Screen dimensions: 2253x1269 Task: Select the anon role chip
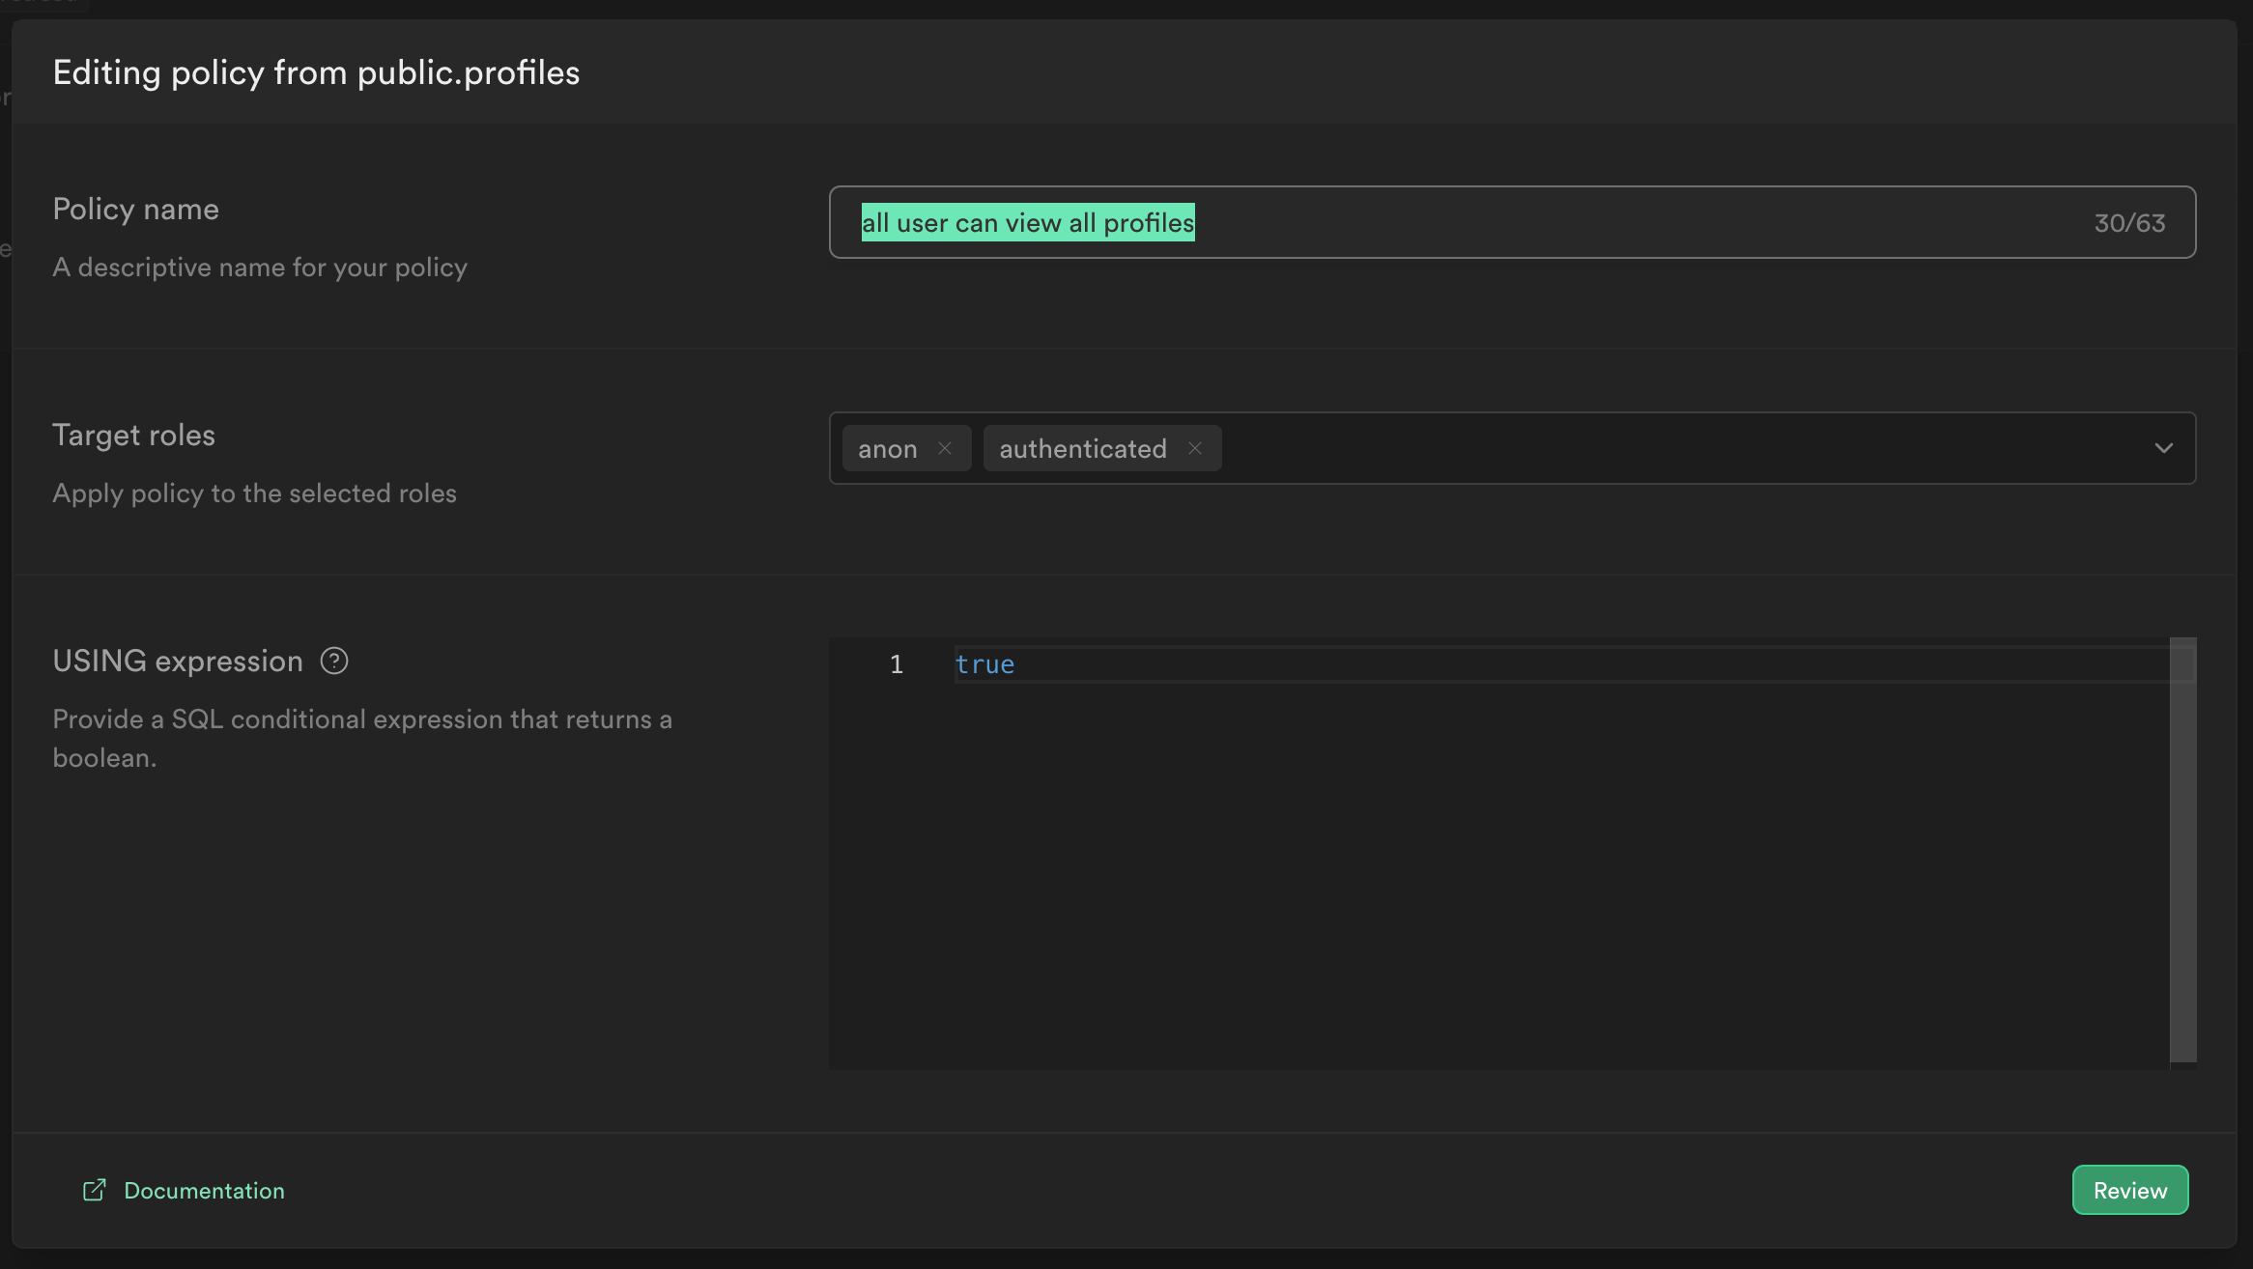point(887,449)
